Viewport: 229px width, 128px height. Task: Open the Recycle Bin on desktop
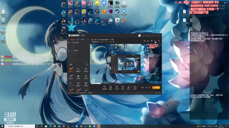point(3,21)
